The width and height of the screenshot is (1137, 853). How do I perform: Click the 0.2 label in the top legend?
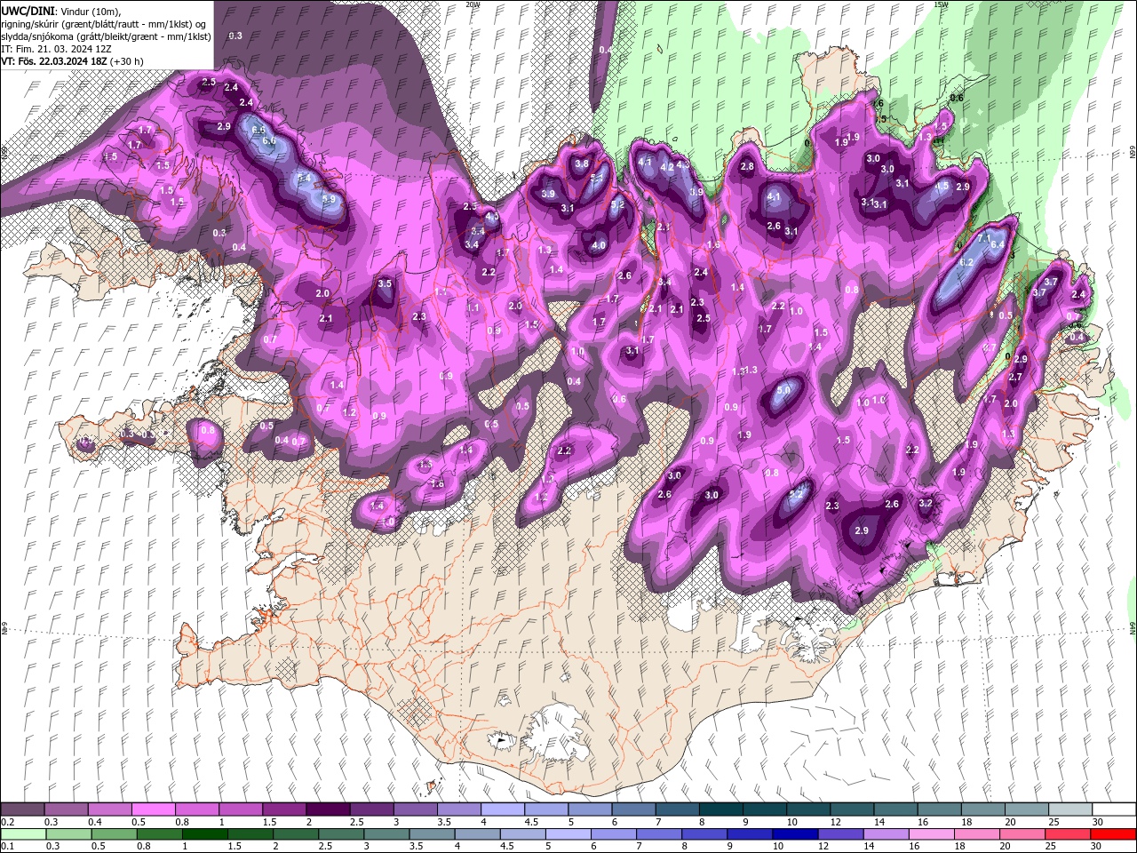(x=7, y=822)
